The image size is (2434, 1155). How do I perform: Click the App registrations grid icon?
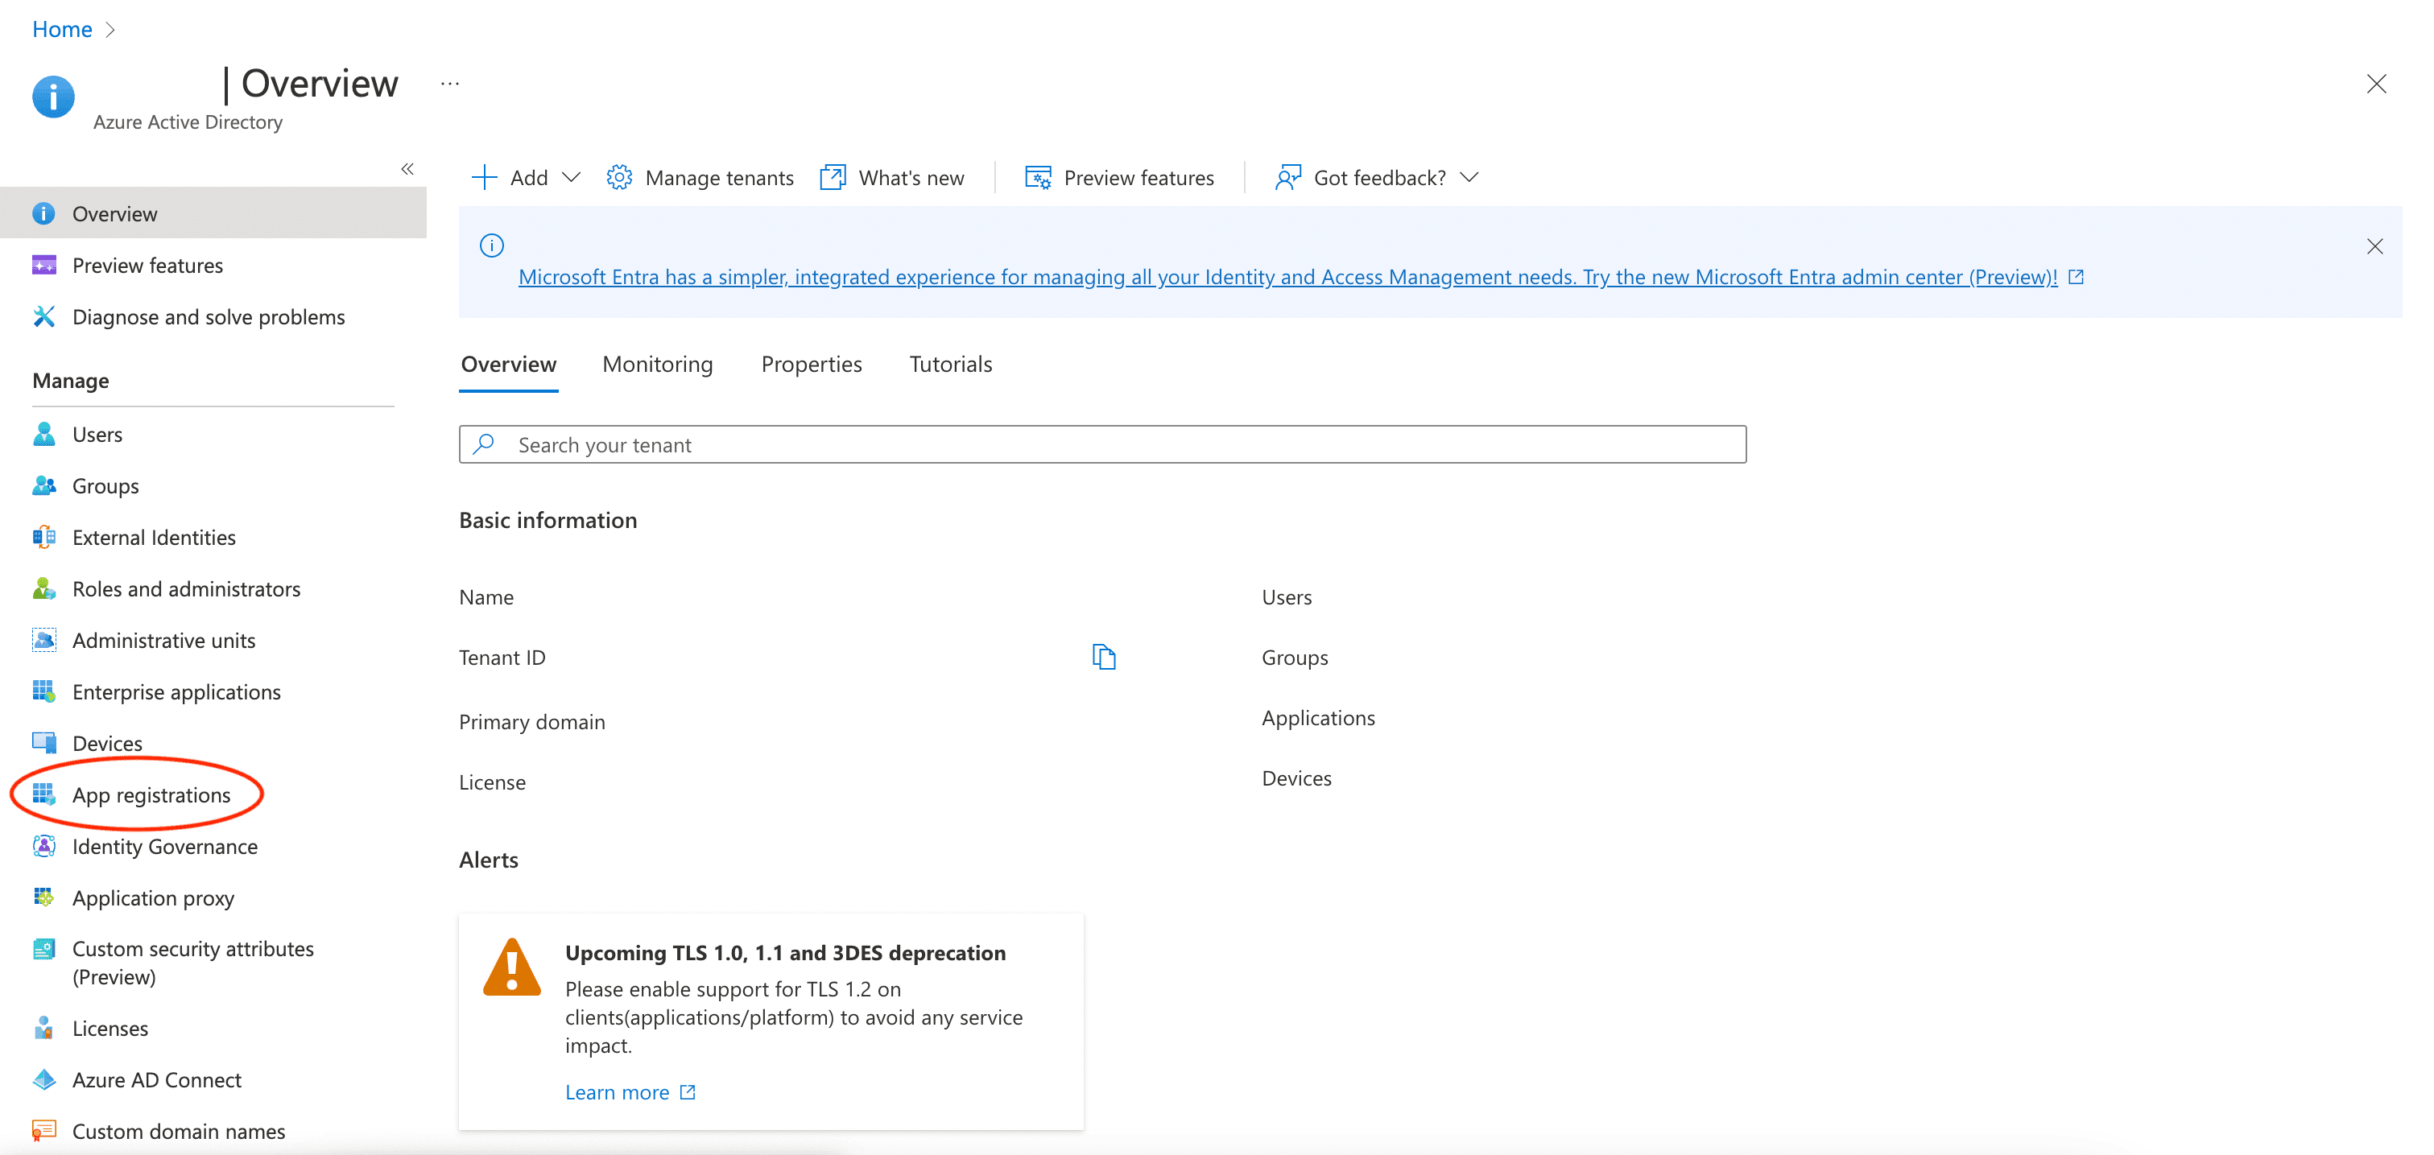(x=43, y=794)
